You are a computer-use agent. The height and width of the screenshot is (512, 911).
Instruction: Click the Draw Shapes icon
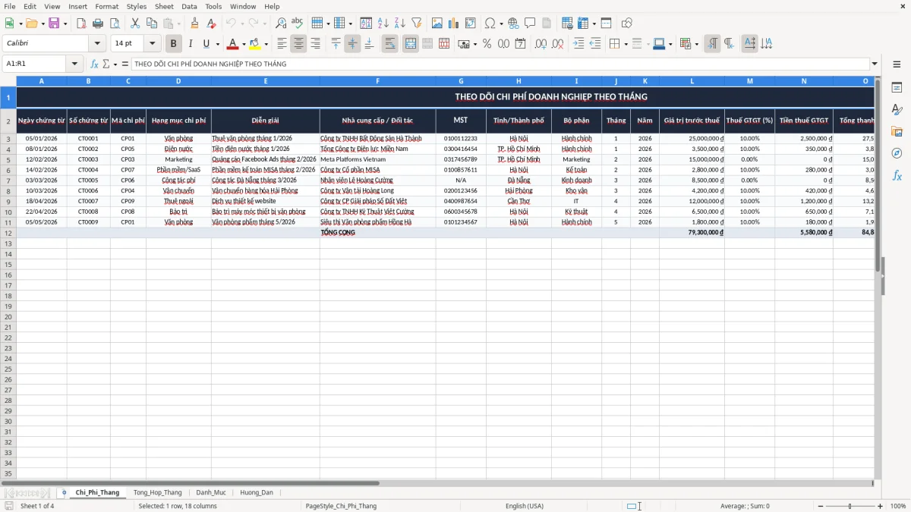(x=626, y=24)
